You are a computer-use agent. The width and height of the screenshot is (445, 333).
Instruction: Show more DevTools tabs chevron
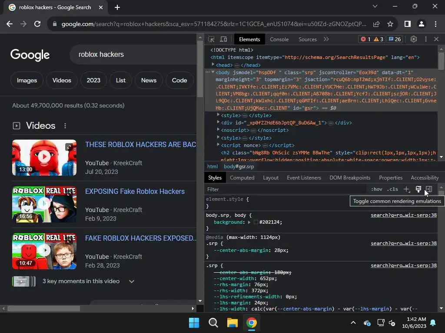point(326,39)
